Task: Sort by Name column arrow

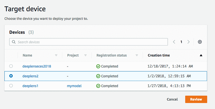Action: tap(56, 55)
